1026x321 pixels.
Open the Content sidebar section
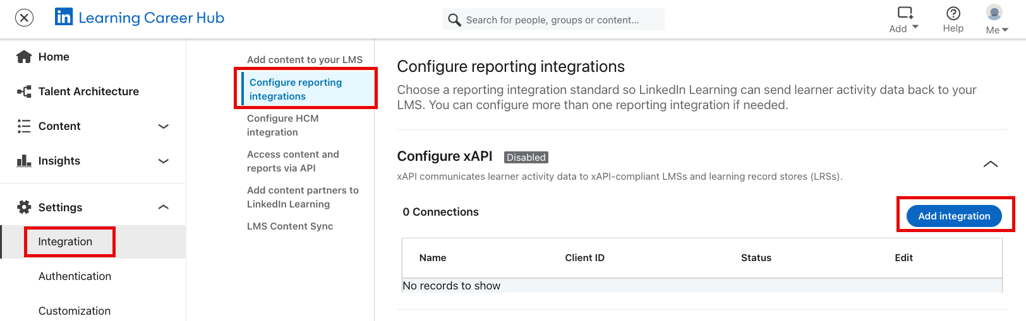[59, 126]
